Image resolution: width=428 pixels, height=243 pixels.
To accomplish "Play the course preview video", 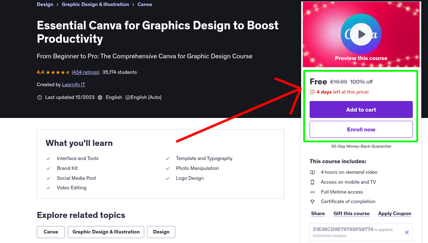I will [x=361, y=34].
